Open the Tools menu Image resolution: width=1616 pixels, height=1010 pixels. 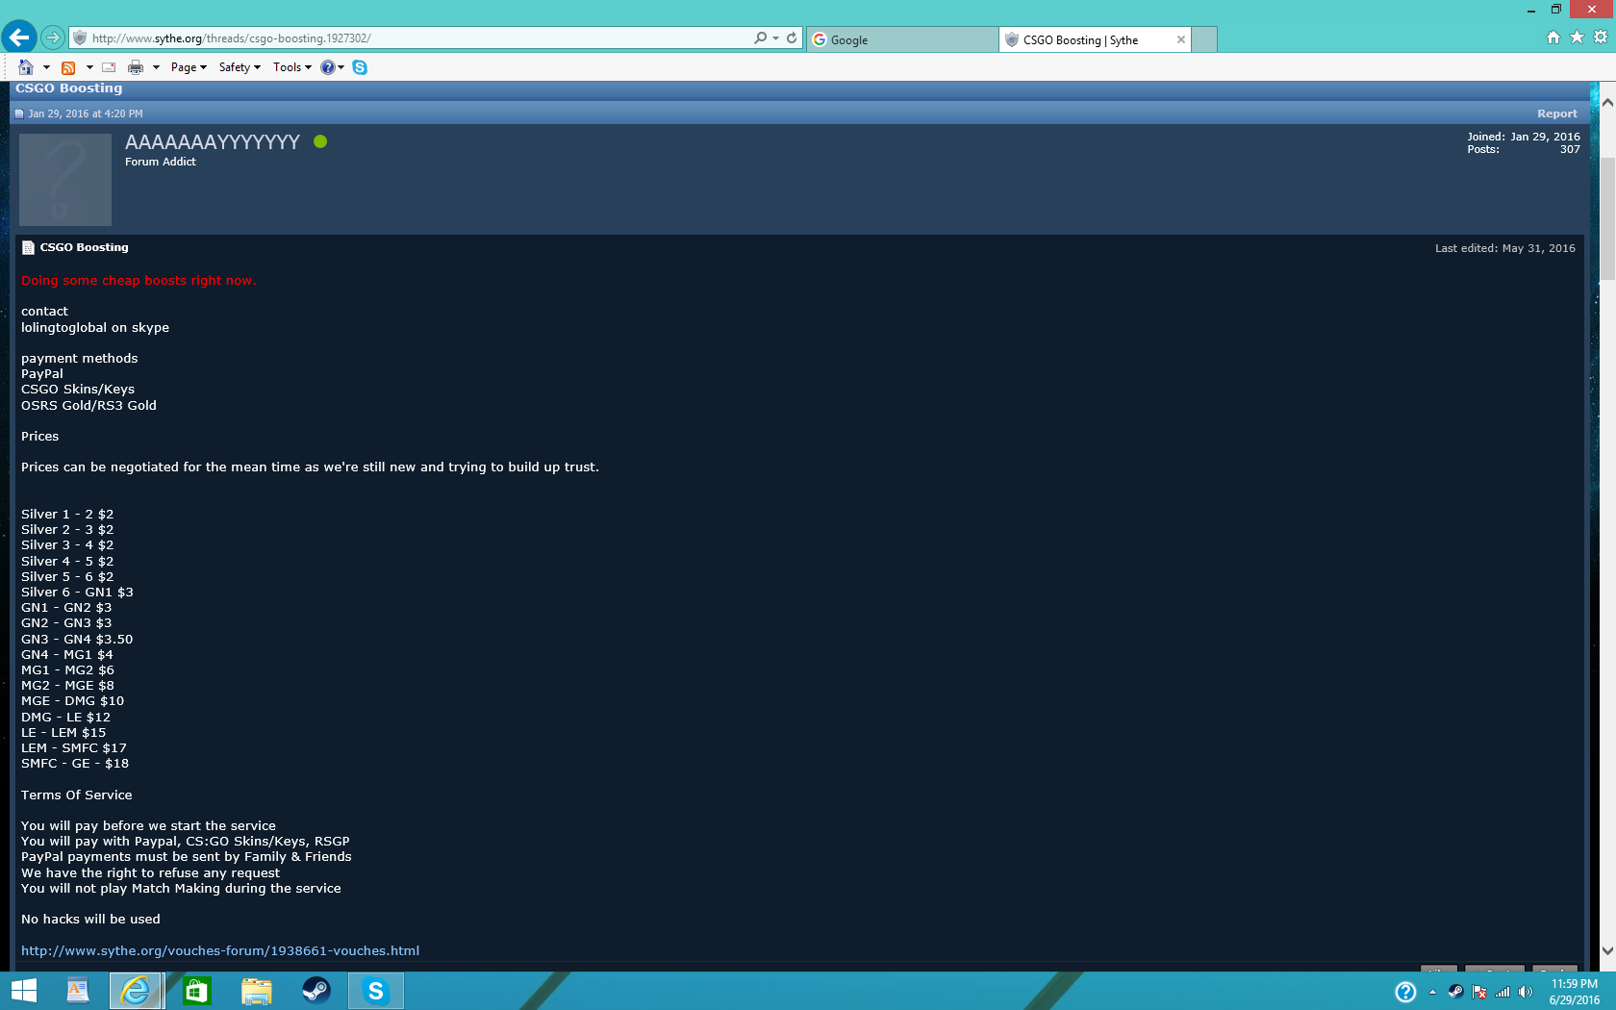[292, 67]
